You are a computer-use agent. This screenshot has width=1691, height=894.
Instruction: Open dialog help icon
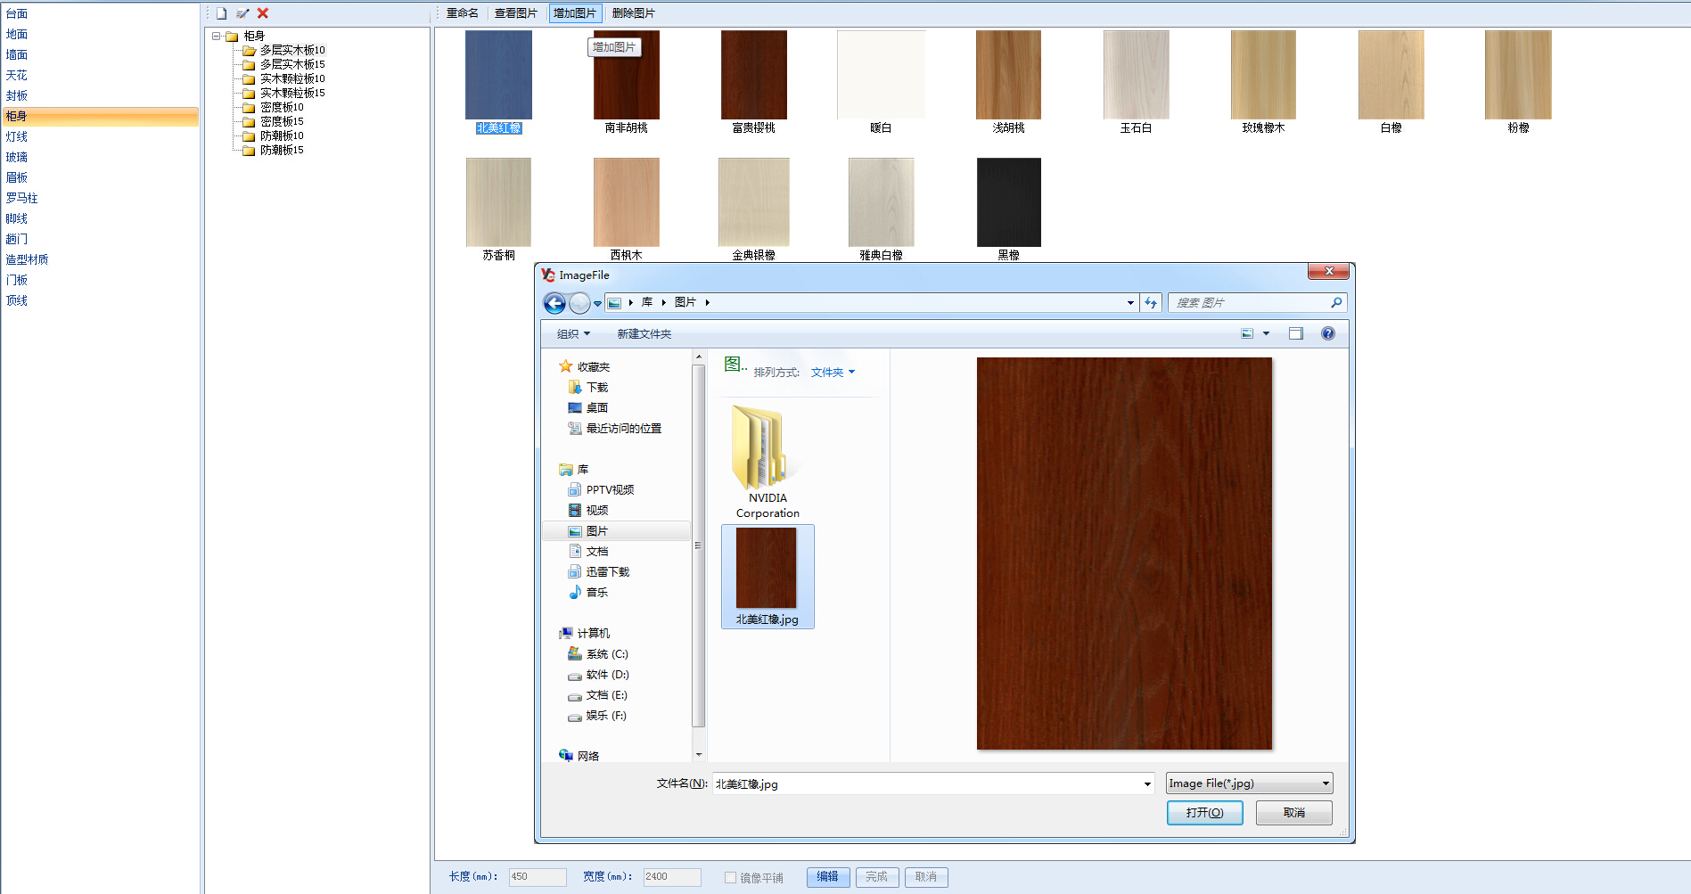point(1328,333)
